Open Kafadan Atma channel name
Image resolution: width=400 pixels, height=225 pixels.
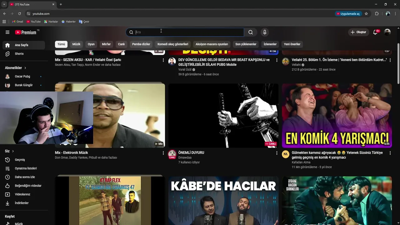tap(301, 162)
